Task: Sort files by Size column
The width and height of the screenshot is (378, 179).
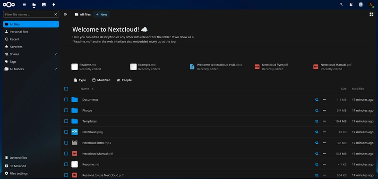Action: [x=344, y=89]
